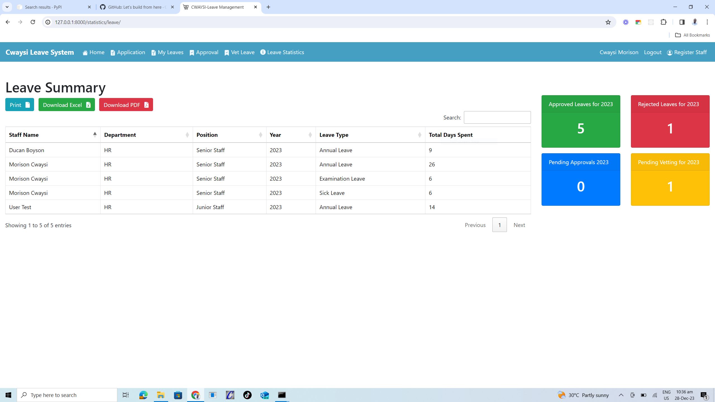Click the Register Staff person icon
Image resolution: width=715 pixels, height=402 pixels.
click(669, 52)
